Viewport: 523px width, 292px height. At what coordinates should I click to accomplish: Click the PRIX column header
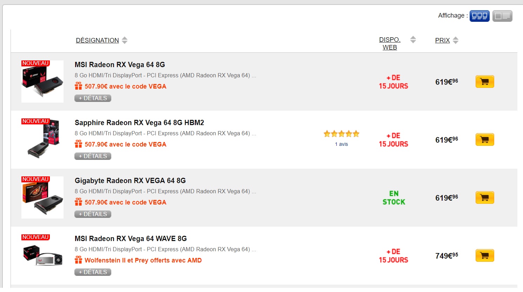pos(443,40)
